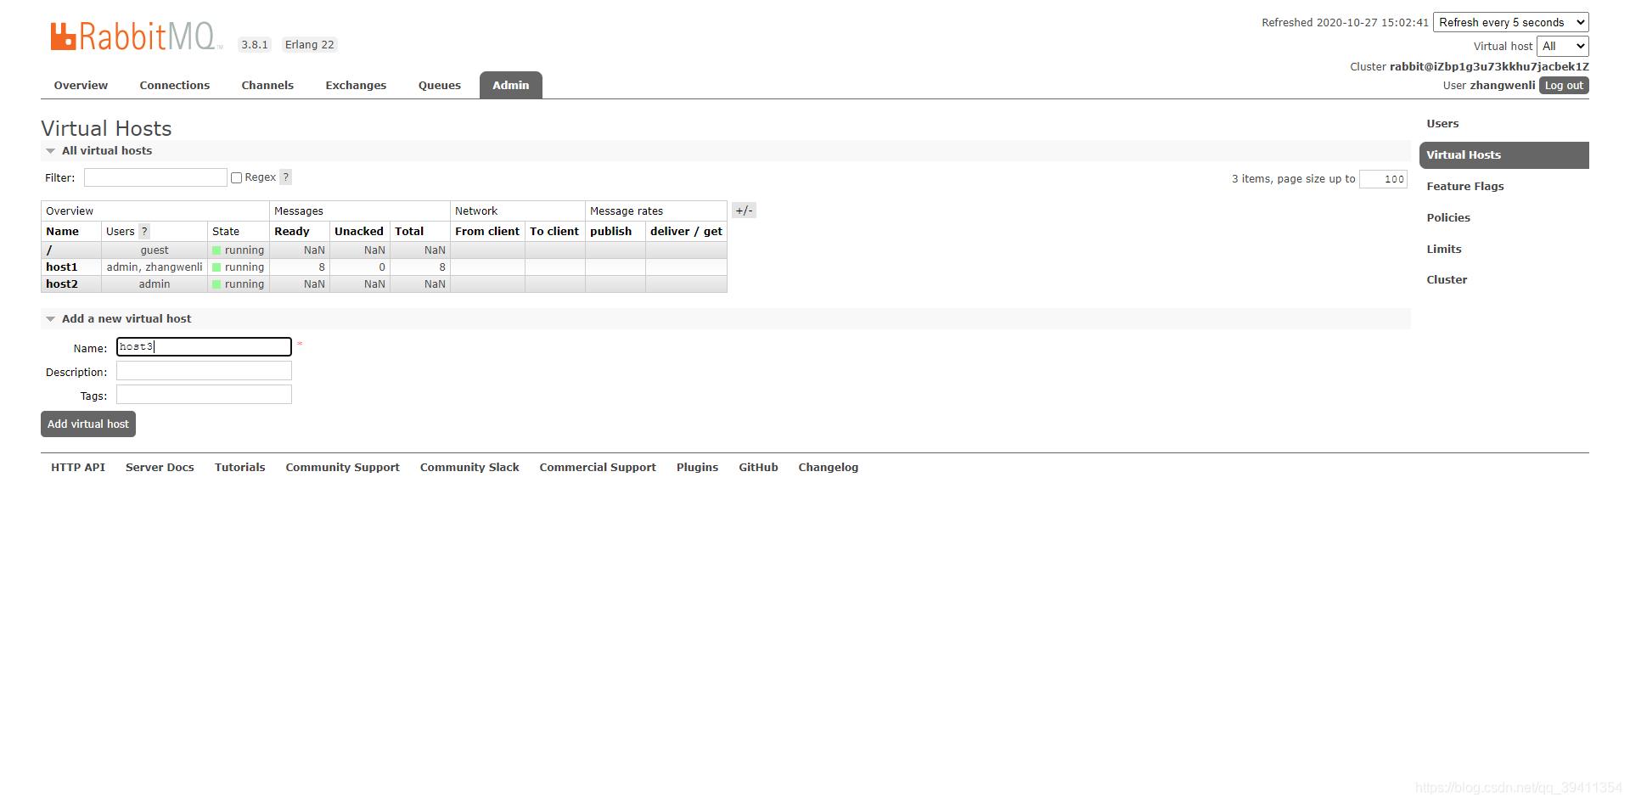
Task: Open the Channels tab
Action: point(267,85)
